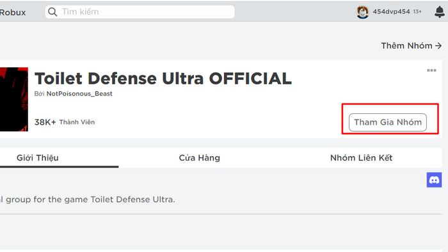Click the 454dvp454 username

click(391, 12)
